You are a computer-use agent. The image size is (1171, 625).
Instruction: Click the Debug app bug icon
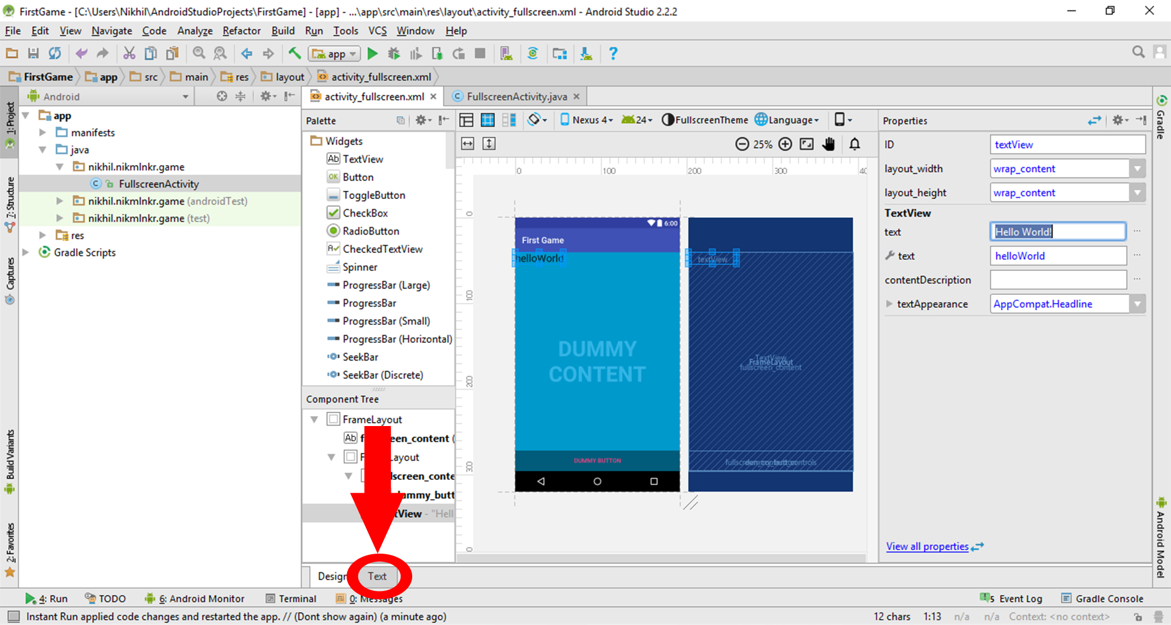tap(394, 54)
